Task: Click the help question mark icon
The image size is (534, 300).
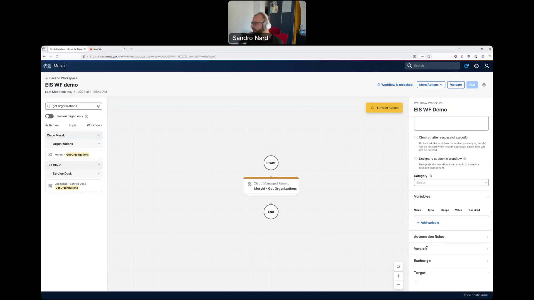Action: coord(476,66)
